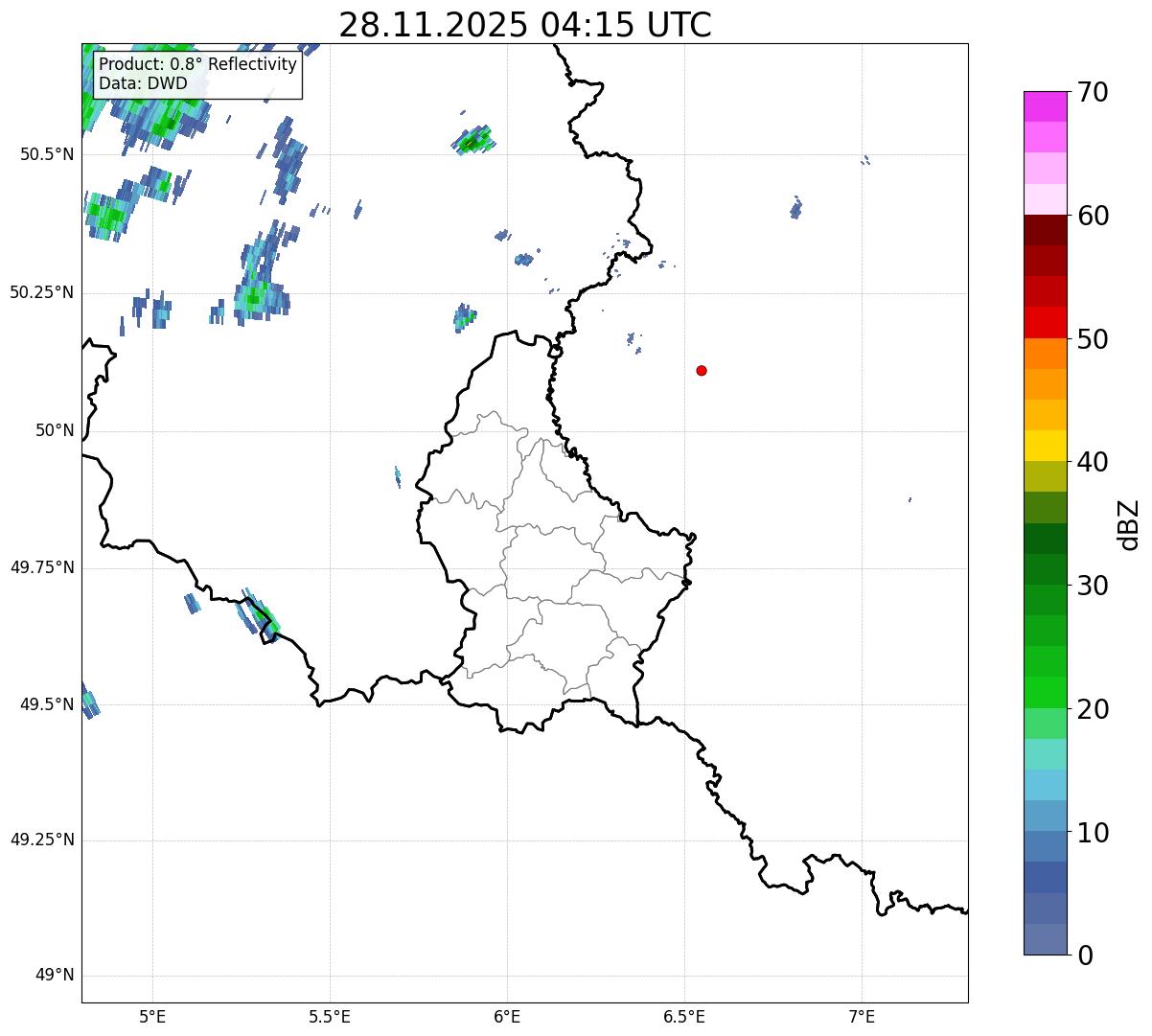
Task: Pick the yellow colorbar segment at 40
Action: pyautogui.click(x=1051, y=446)
